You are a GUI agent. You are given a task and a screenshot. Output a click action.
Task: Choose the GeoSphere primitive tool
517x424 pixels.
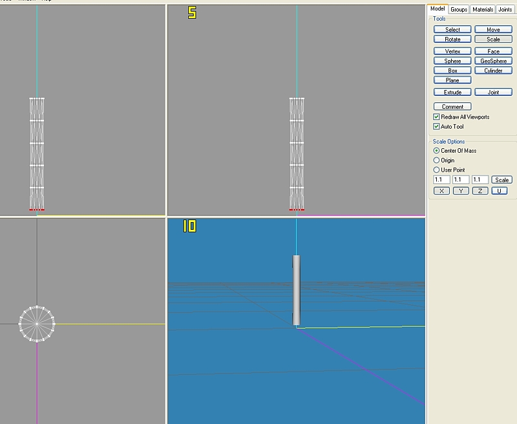[x=493, y=61]
